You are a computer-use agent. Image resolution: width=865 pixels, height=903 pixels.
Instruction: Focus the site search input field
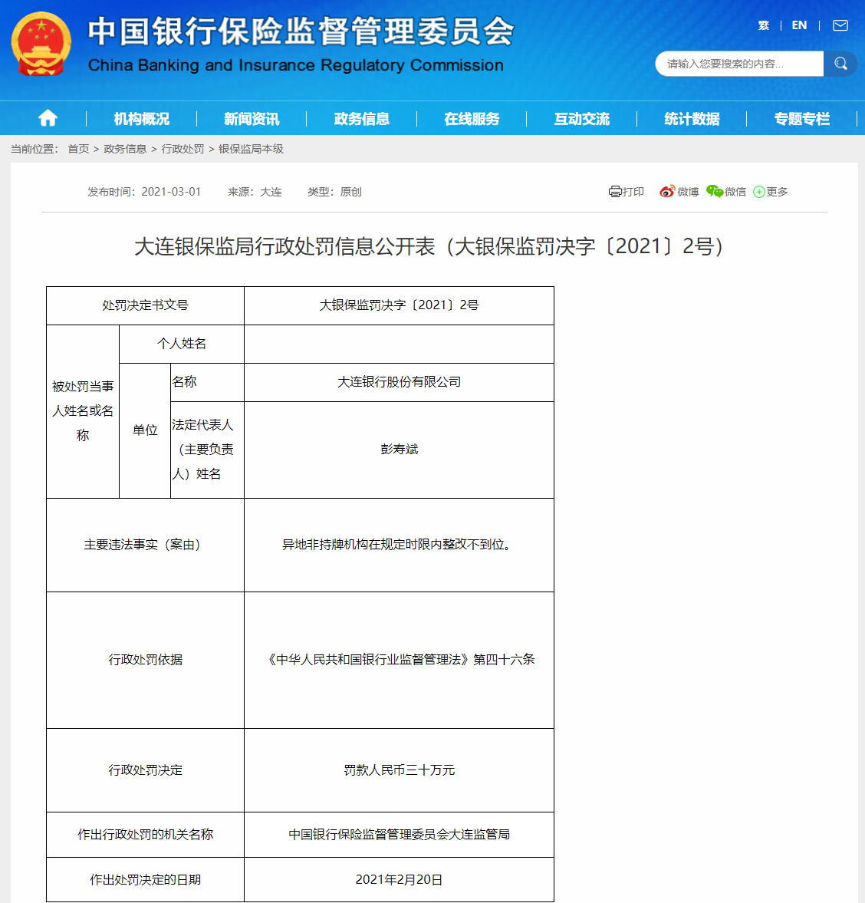[x=739, y=64]
